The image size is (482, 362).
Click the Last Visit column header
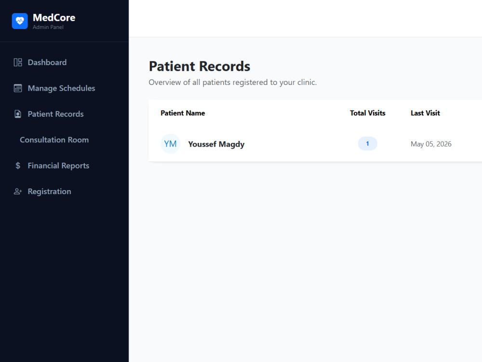coord(425,113)
